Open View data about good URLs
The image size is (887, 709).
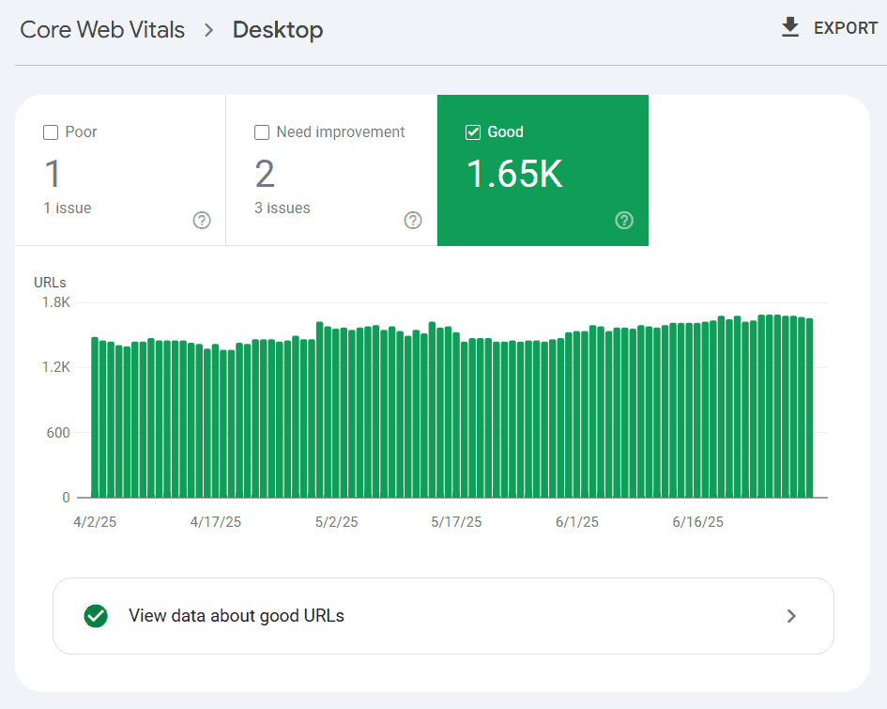tap(443, 616)
